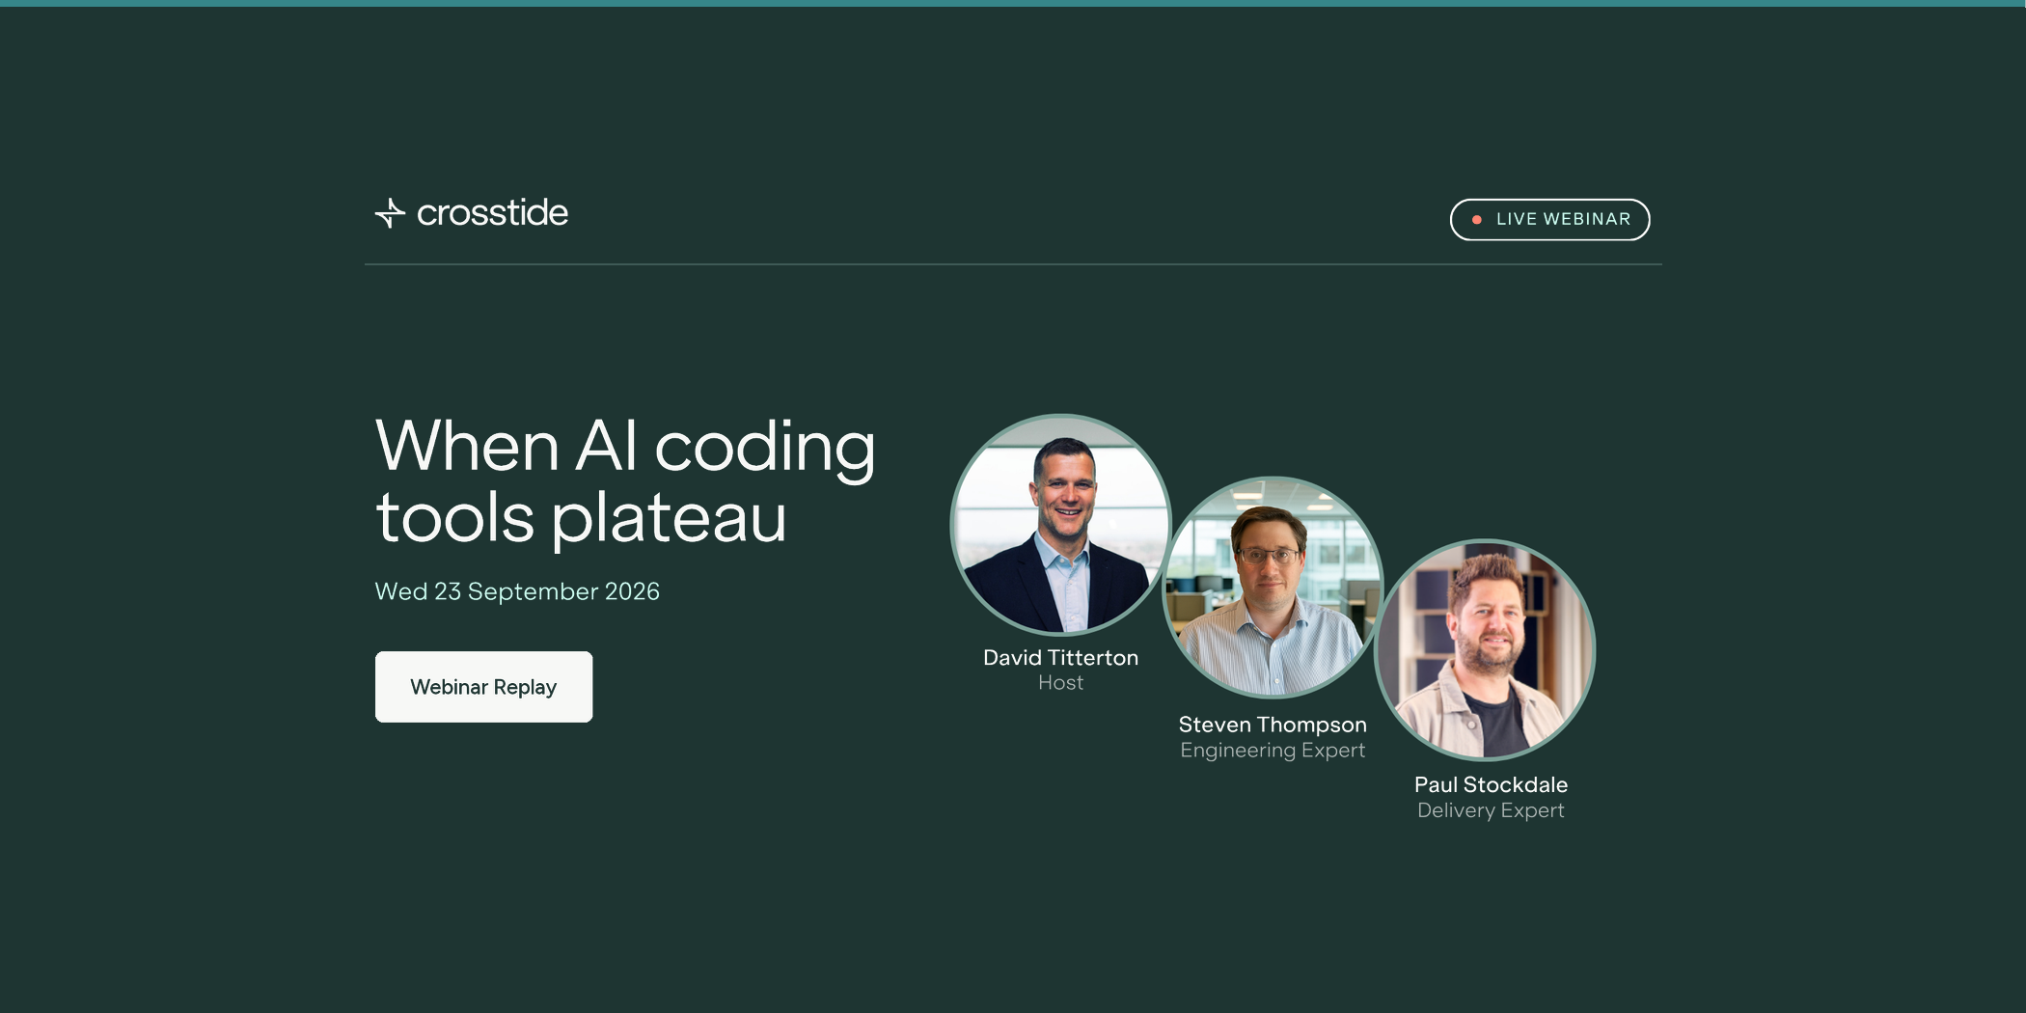This screenshot has width=2026, height=1013.
Task: Click the teal bar at page top
Action: tap(1013, 3)
